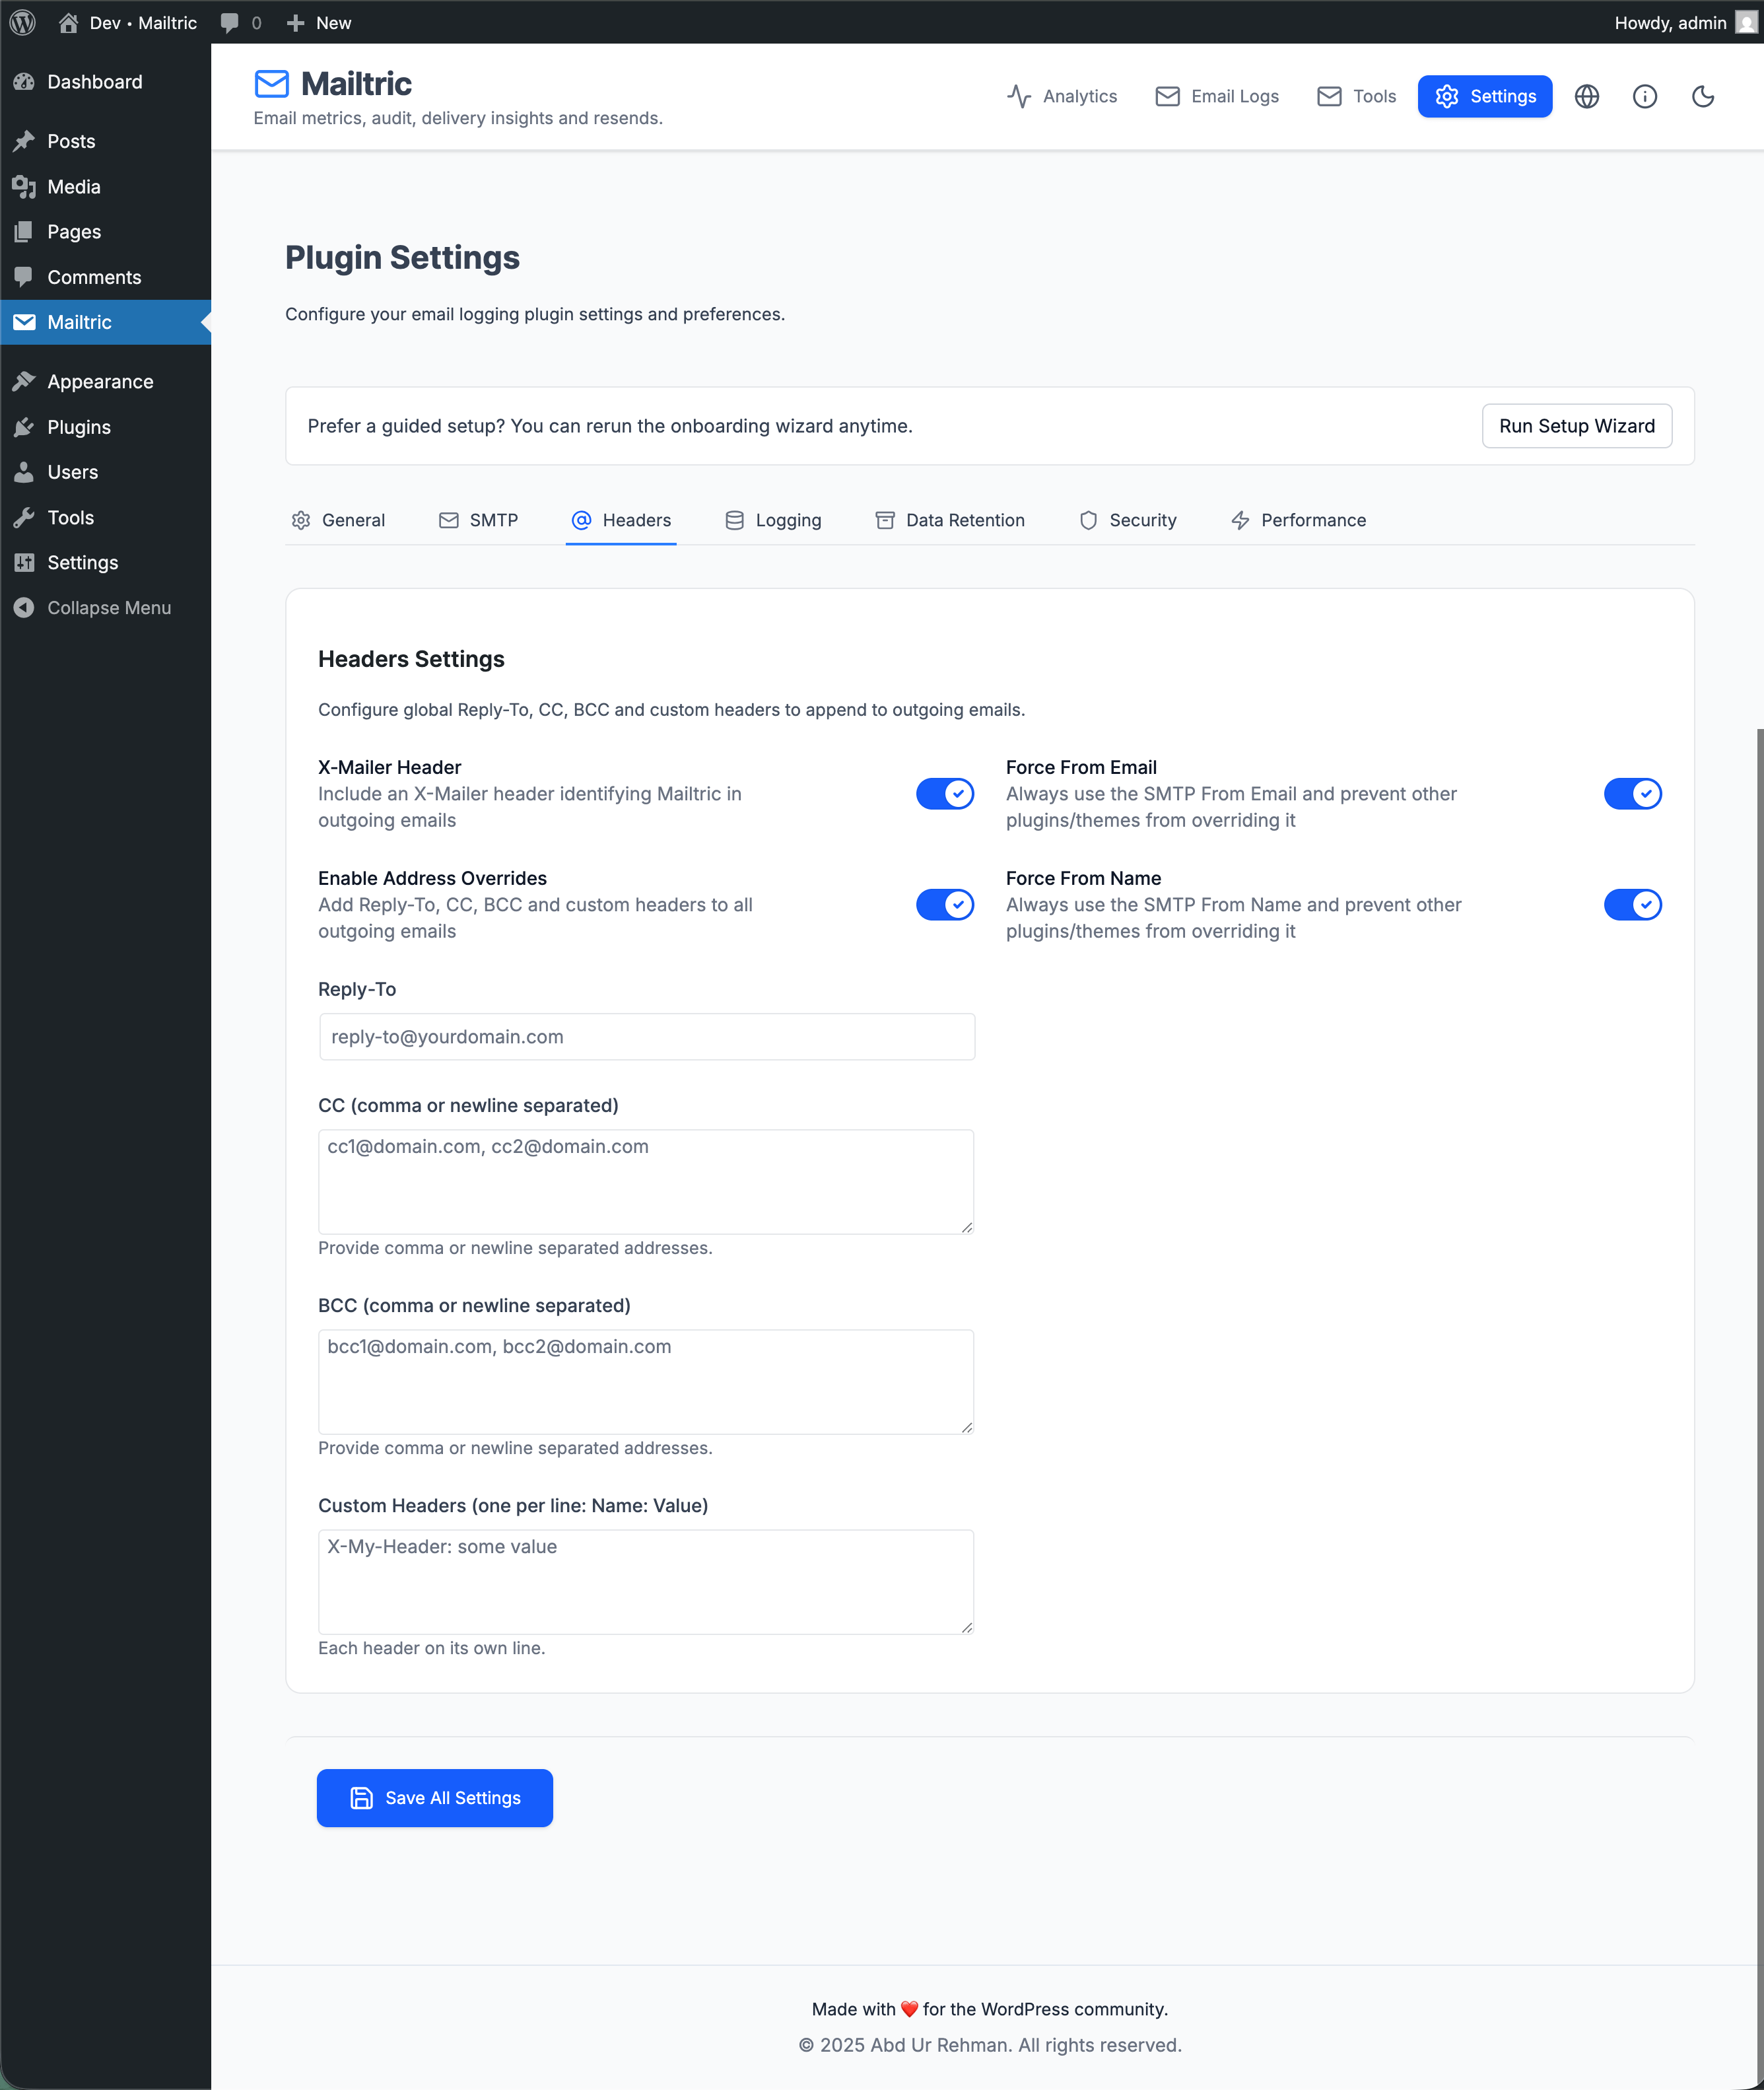Disable the X-Mailer Header toggle
1764x2090 pixels.
point(944,793)
